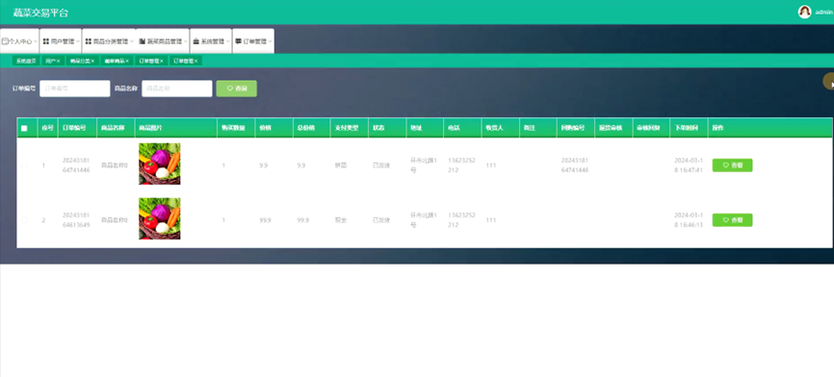The width and height of the screenshot is (834, 377).
Task: Click the 订单管理 menu icon
Action: click(x=238, y=41)
